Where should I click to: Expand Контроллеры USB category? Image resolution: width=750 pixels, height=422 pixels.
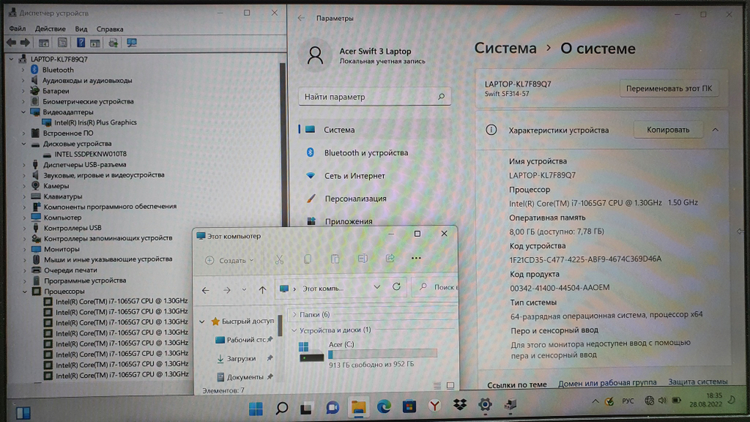[x=24, y=228]
